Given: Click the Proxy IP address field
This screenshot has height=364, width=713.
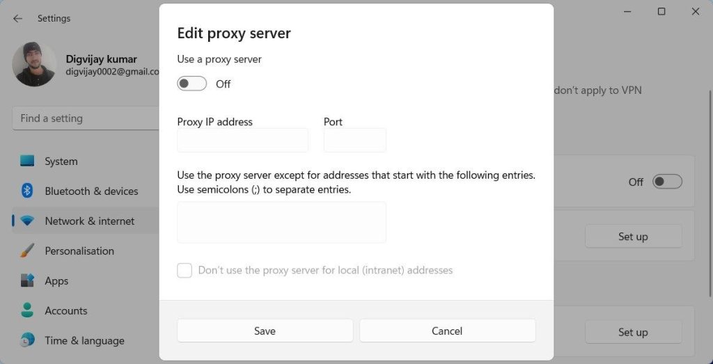Looking at the screenshot, I should [x=242, y=140].
